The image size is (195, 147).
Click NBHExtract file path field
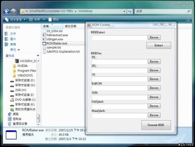click(x=120, y=38)
